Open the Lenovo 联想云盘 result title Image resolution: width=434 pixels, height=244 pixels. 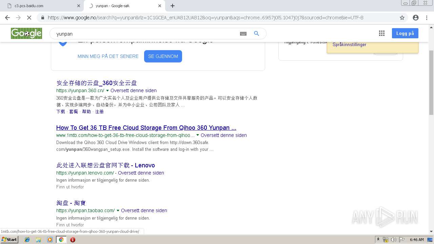click(x=105, y=165)
